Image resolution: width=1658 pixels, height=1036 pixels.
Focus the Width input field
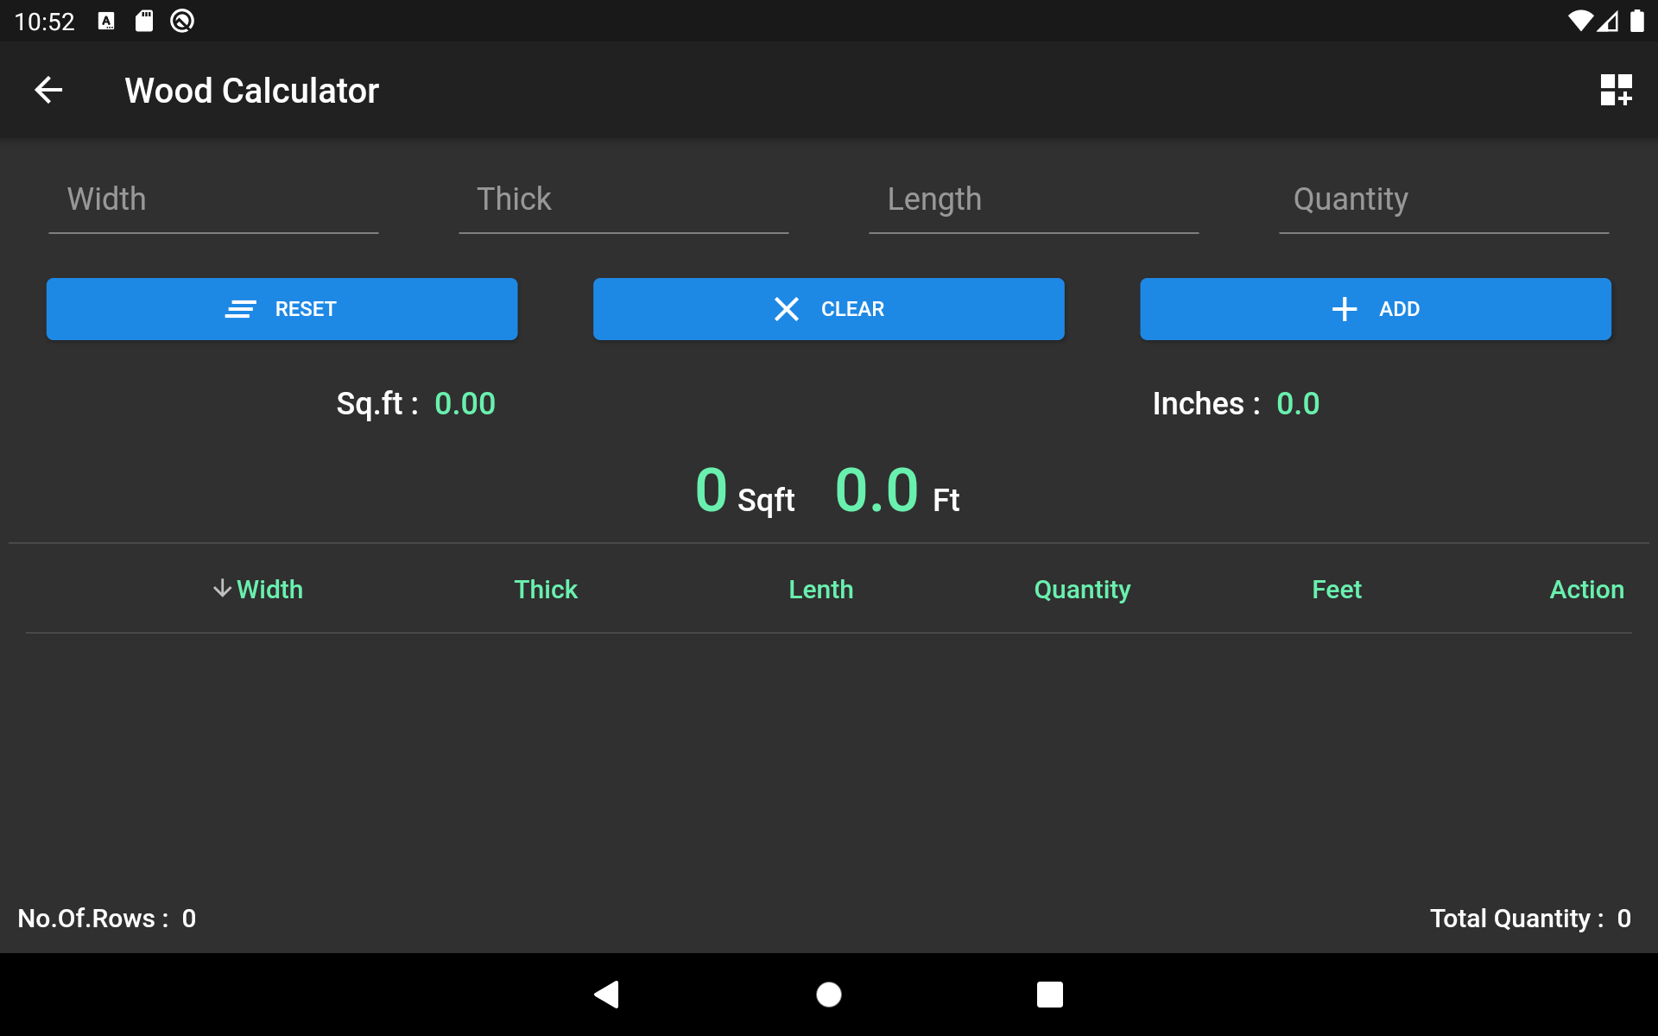[213, 200]
